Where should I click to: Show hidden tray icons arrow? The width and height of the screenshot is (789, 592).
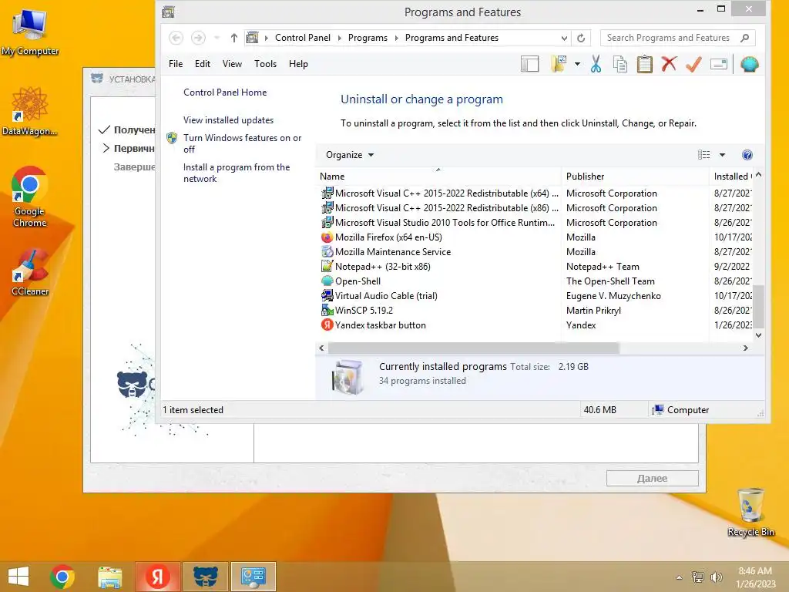[680, 577]
